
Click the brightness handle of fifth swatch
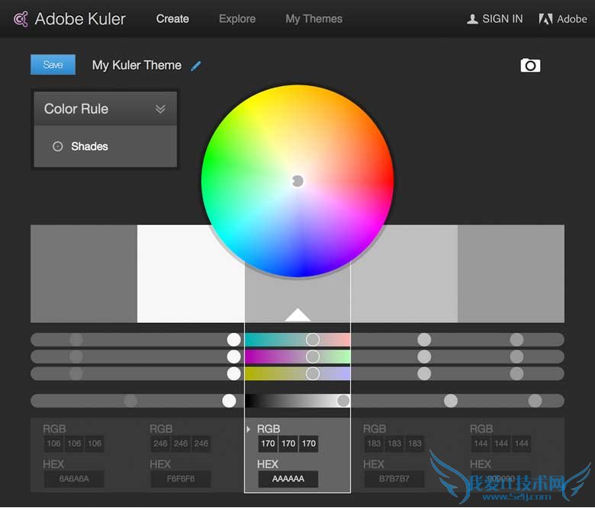[x=535, y=401]
